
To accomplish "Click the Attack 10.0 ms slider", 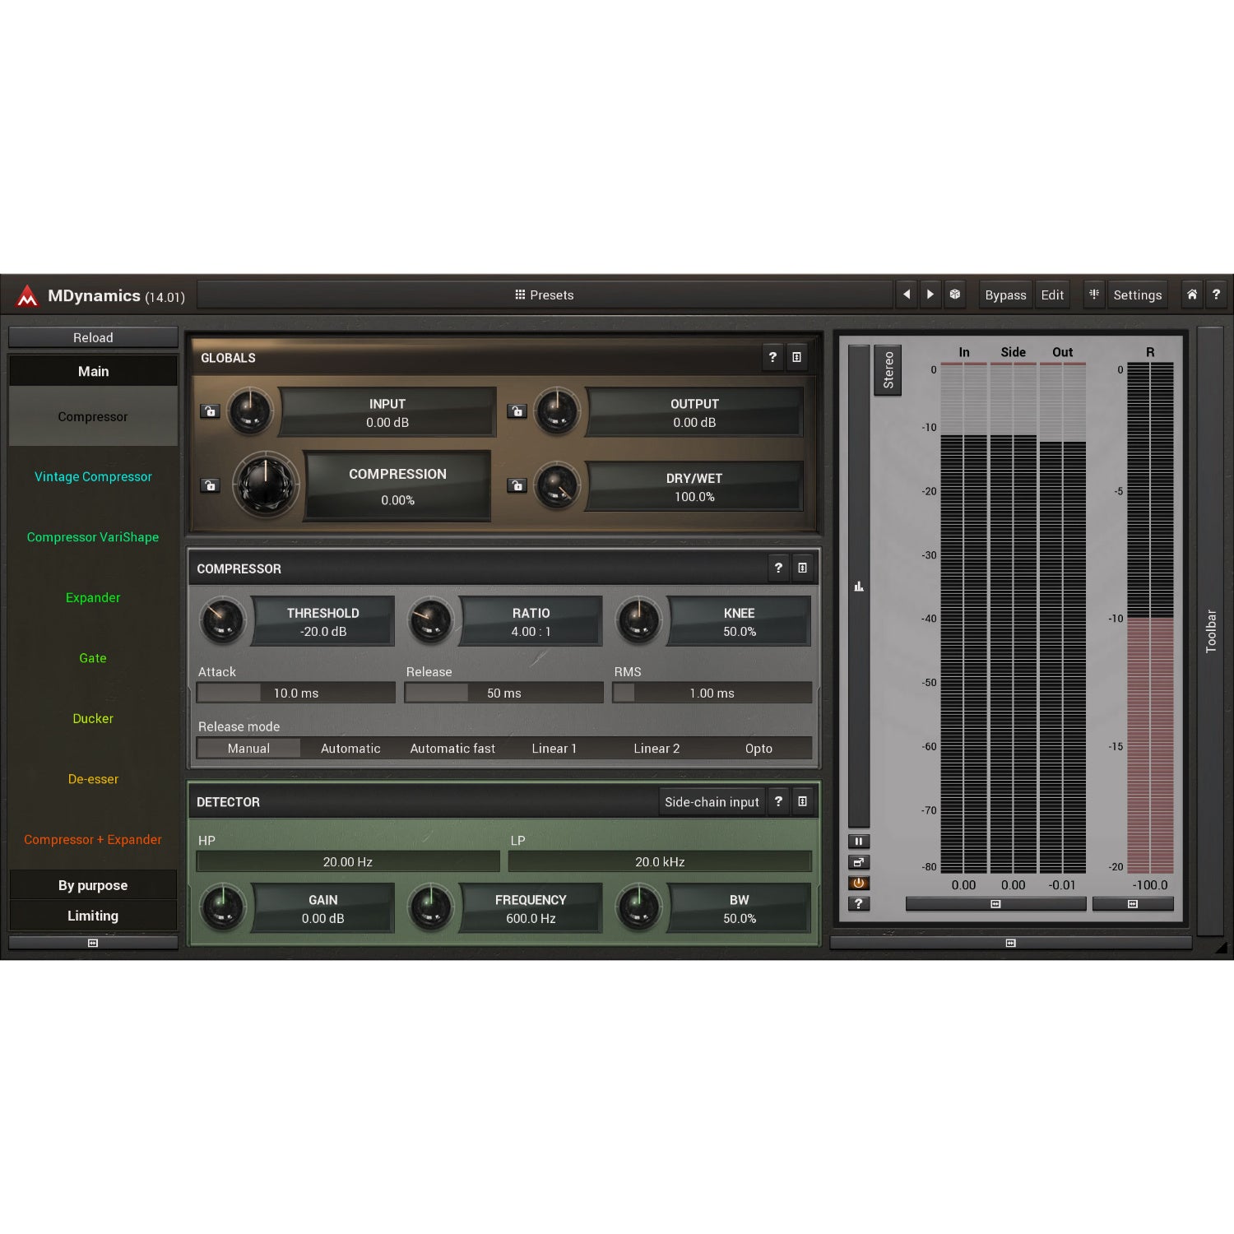I will [296, 693].
